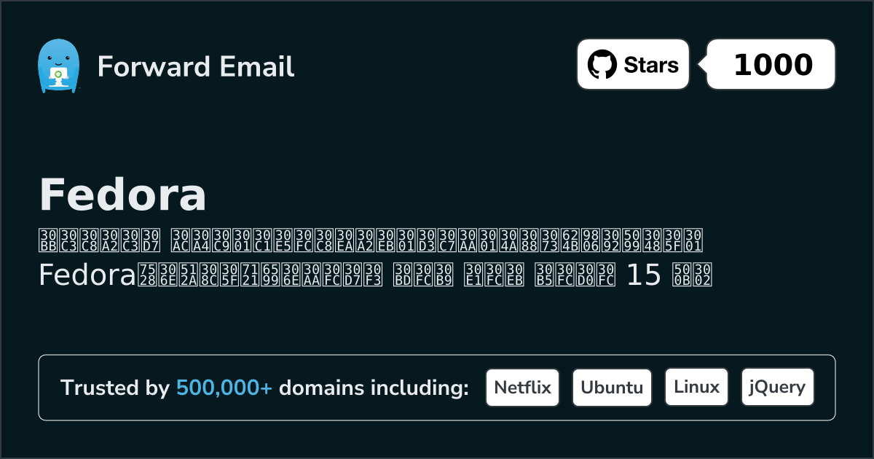
Task: Select the GitHub Stars badge icon
Action: point(602,63)
